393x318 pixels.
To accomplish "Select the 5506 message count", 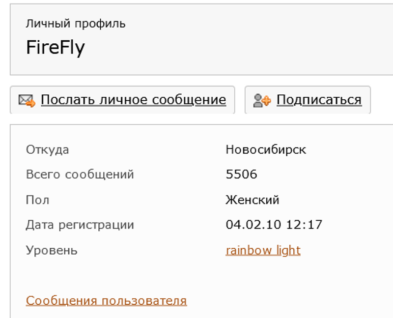I will pyautogui.click(x=241, y=174).
